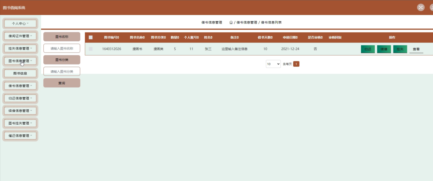Click the 图书借阅系统 title

click(x=14, y=8)
